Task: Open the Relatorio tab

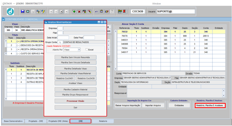Action: click(x=103, y=121)
